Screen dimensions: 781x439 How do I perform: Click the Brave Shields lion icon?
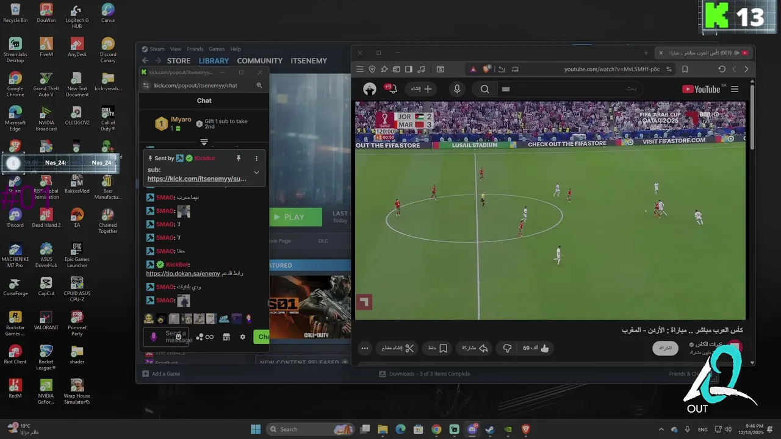point(486,69)
